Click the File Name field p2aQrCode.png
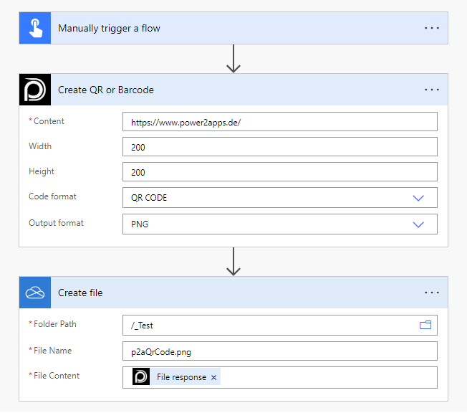This screenshot has width=467, height=413. (279, 351)
